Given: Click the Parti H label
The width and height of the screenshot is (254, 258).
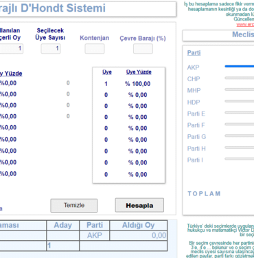Looking at the screenshot, I should [196, 149].
